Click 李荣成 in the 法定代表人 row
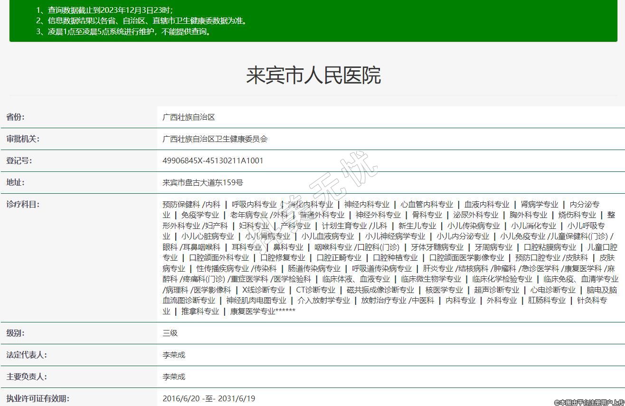Image resolution: width=625 pixels, height=406 pixels. click(x=174, y=355)
